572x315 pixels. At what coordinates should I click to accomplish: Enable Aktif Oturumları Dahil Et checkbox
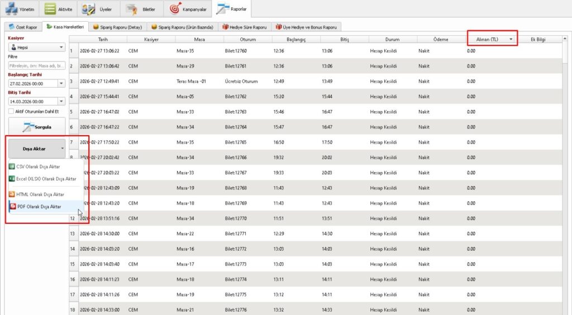pos(11,111)
